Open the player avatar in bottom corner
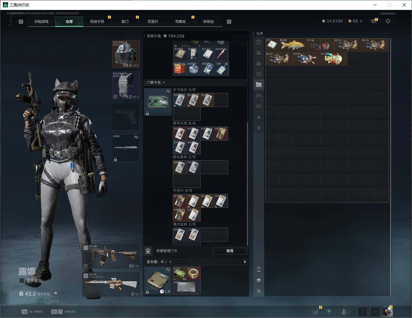The image size is (412, 318). point(388,311)
